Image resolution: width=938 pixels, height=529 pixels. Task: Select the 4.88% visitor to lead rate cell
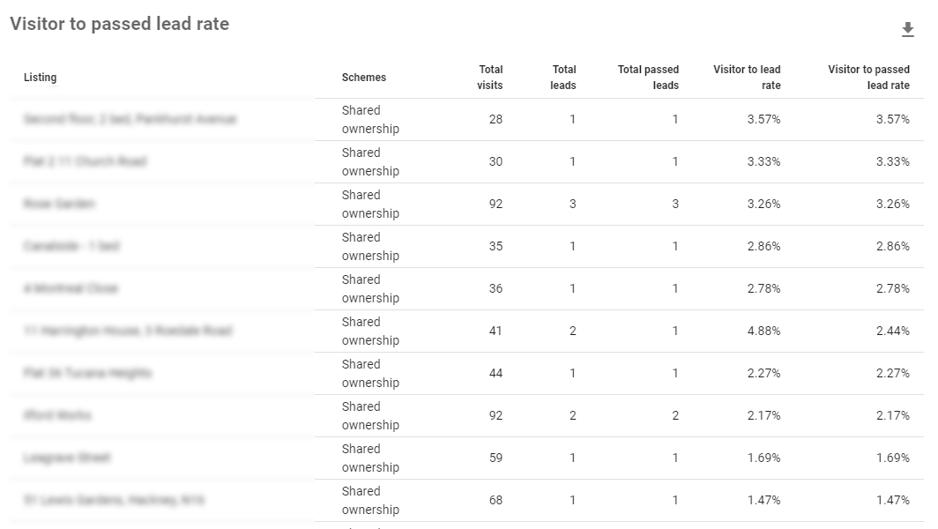click(763, 331)
